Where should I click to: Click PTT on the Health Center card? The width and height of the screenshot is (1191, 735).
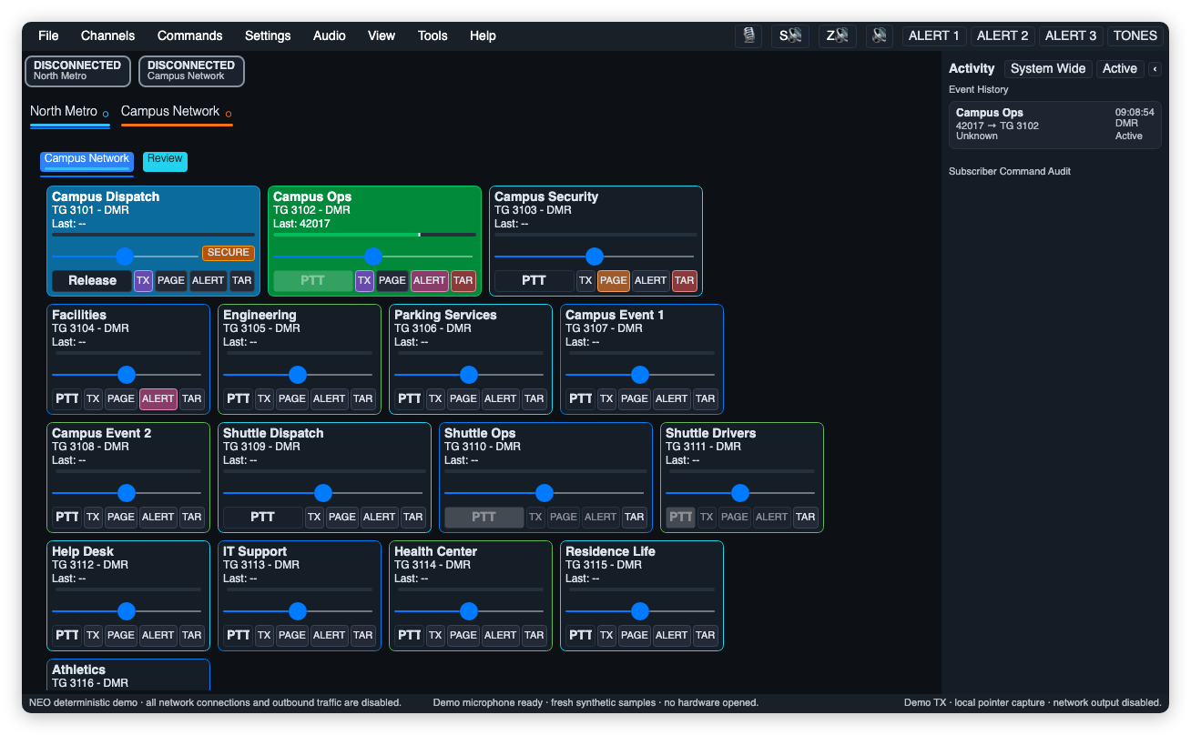tap(409, 635)
